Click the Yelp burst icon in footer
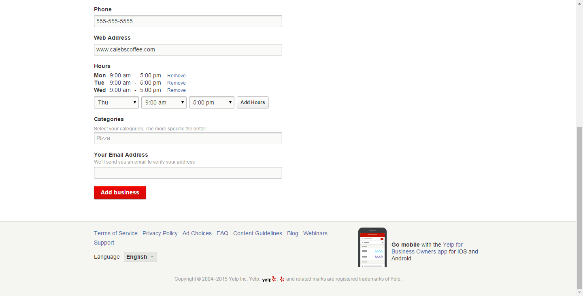Screen dimensions: 583x296 (x=282, y=279)
